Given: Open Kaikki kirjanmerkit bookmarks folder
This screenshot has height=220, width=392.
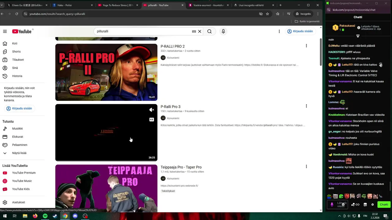Looking at the screenshot, I should [307, 21].
